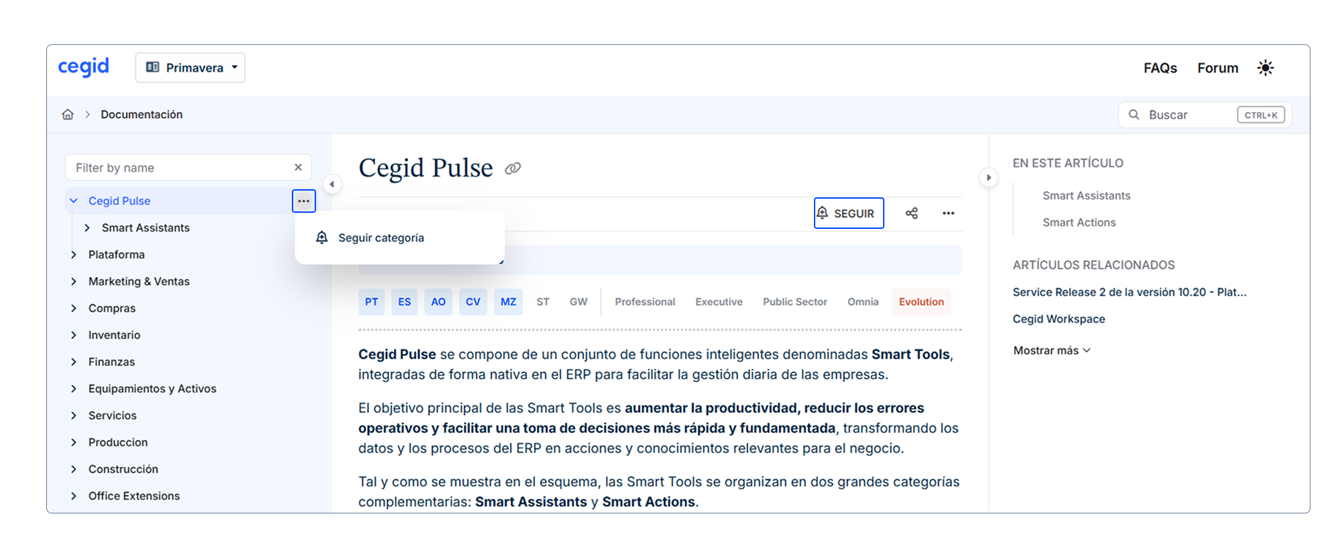Select the Public Sector edition tag

coord(795,302)
